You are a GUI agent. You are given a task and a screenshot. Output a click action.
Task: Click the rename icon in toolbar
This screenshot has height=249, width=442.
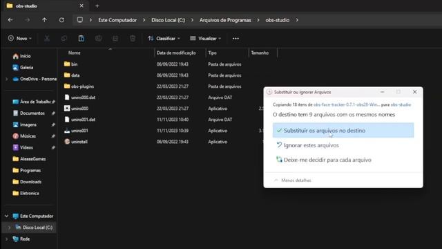coord(98,39)
